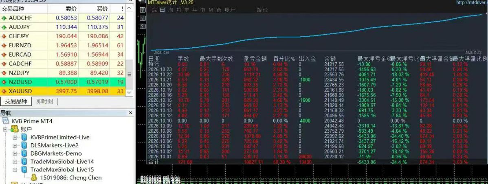This screenshot has height=184, width=488.
Task: Select the EURNZD down-arrow icon
Action: click(4, 46)
